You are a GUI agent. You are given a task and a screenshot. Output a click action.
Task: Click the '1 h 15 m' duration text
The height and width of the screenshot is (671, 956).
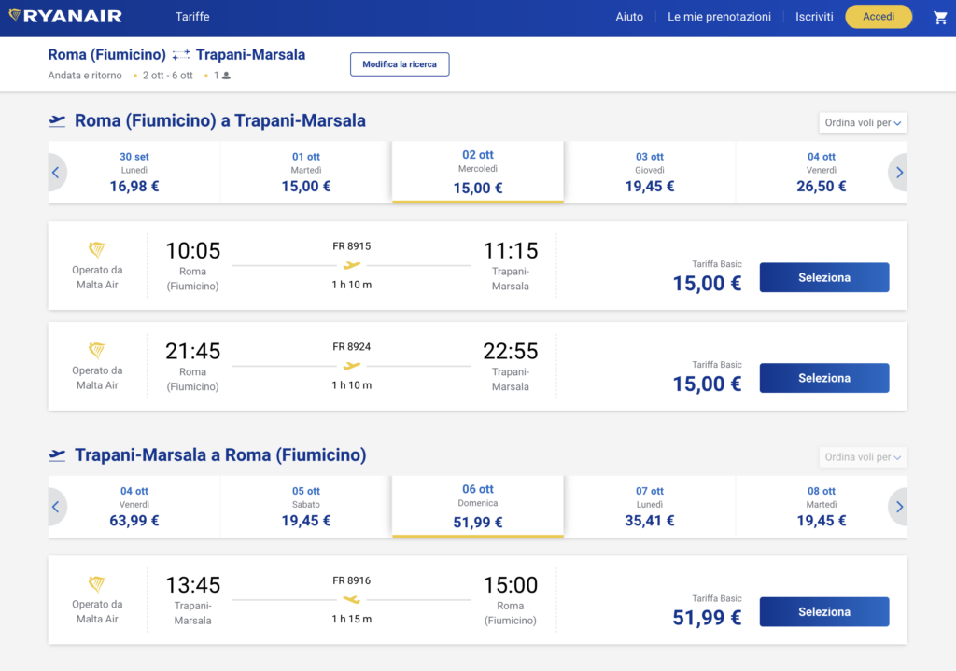pyautogui.click(x=352, y=619)
